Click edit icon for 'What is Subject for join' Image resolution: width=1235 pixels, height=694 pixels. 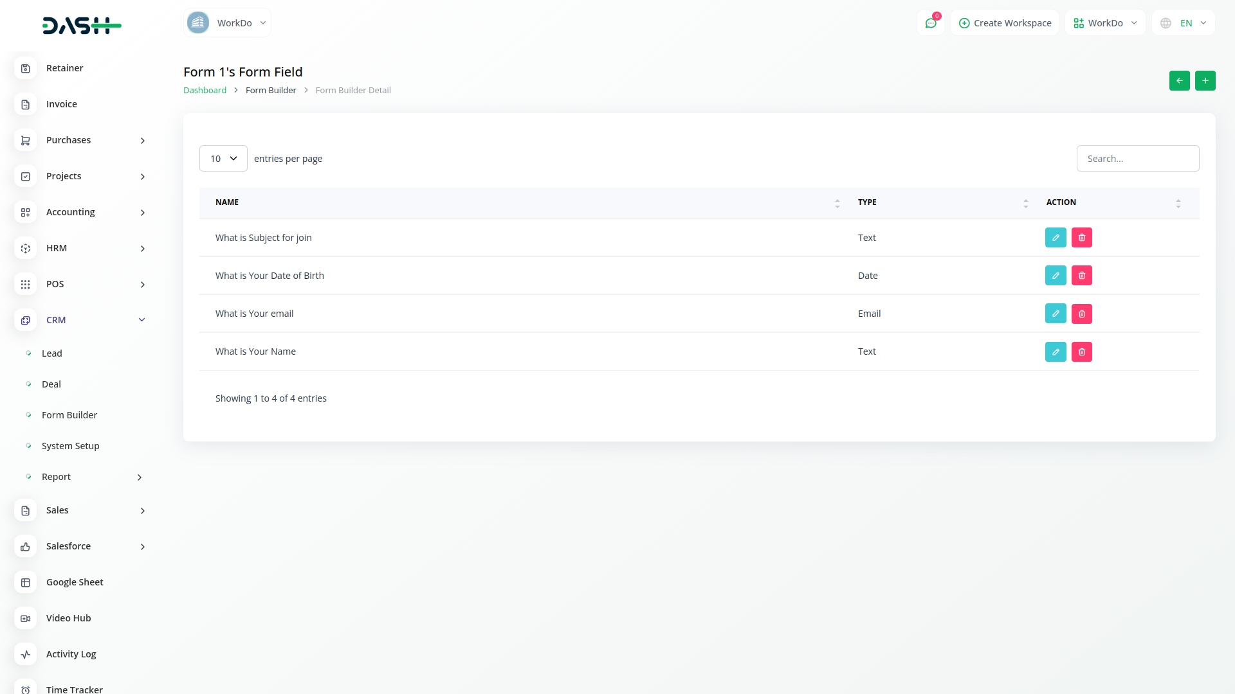click(x=1056, y=238)
